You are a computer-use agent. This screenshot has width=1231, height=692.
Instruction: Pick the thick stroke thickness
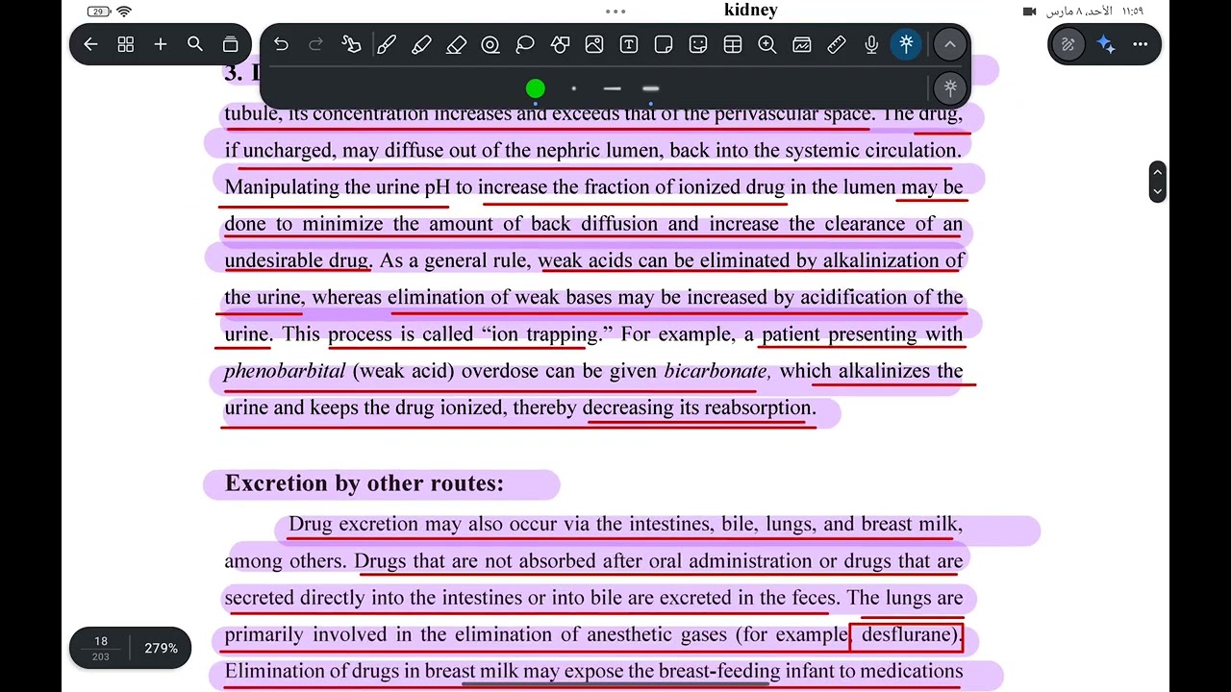click(x=651, y=88)
